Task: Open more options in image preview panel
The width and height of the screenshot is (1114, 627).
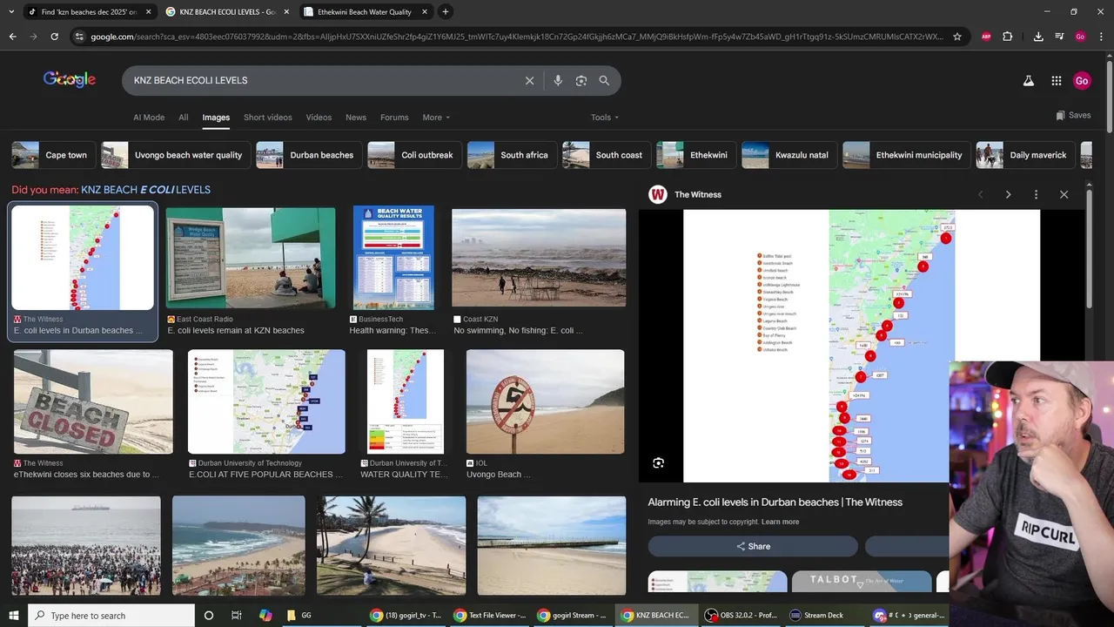Action: pos(1036,194)
